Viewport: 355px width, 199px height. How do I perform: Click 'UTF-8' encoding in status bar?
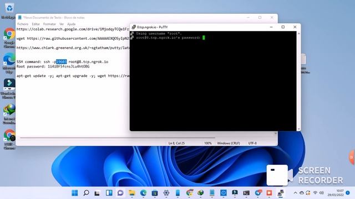tap(252, 143)
